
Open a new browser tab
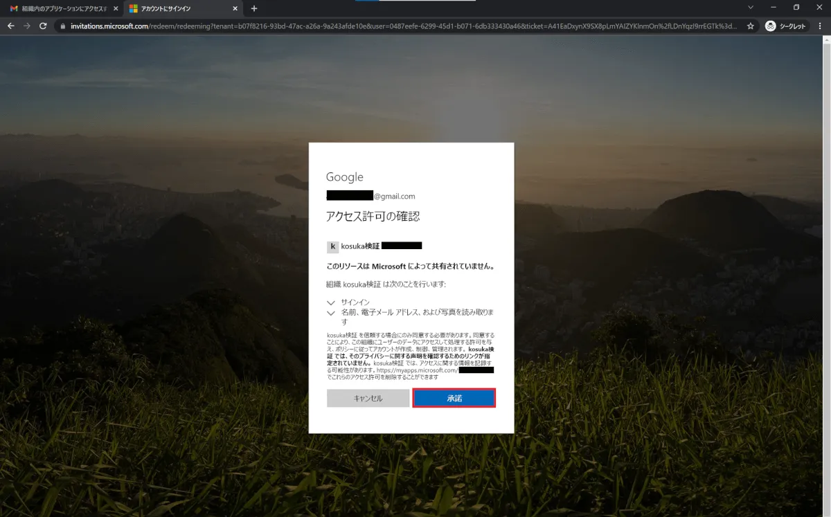coord(254,8)
